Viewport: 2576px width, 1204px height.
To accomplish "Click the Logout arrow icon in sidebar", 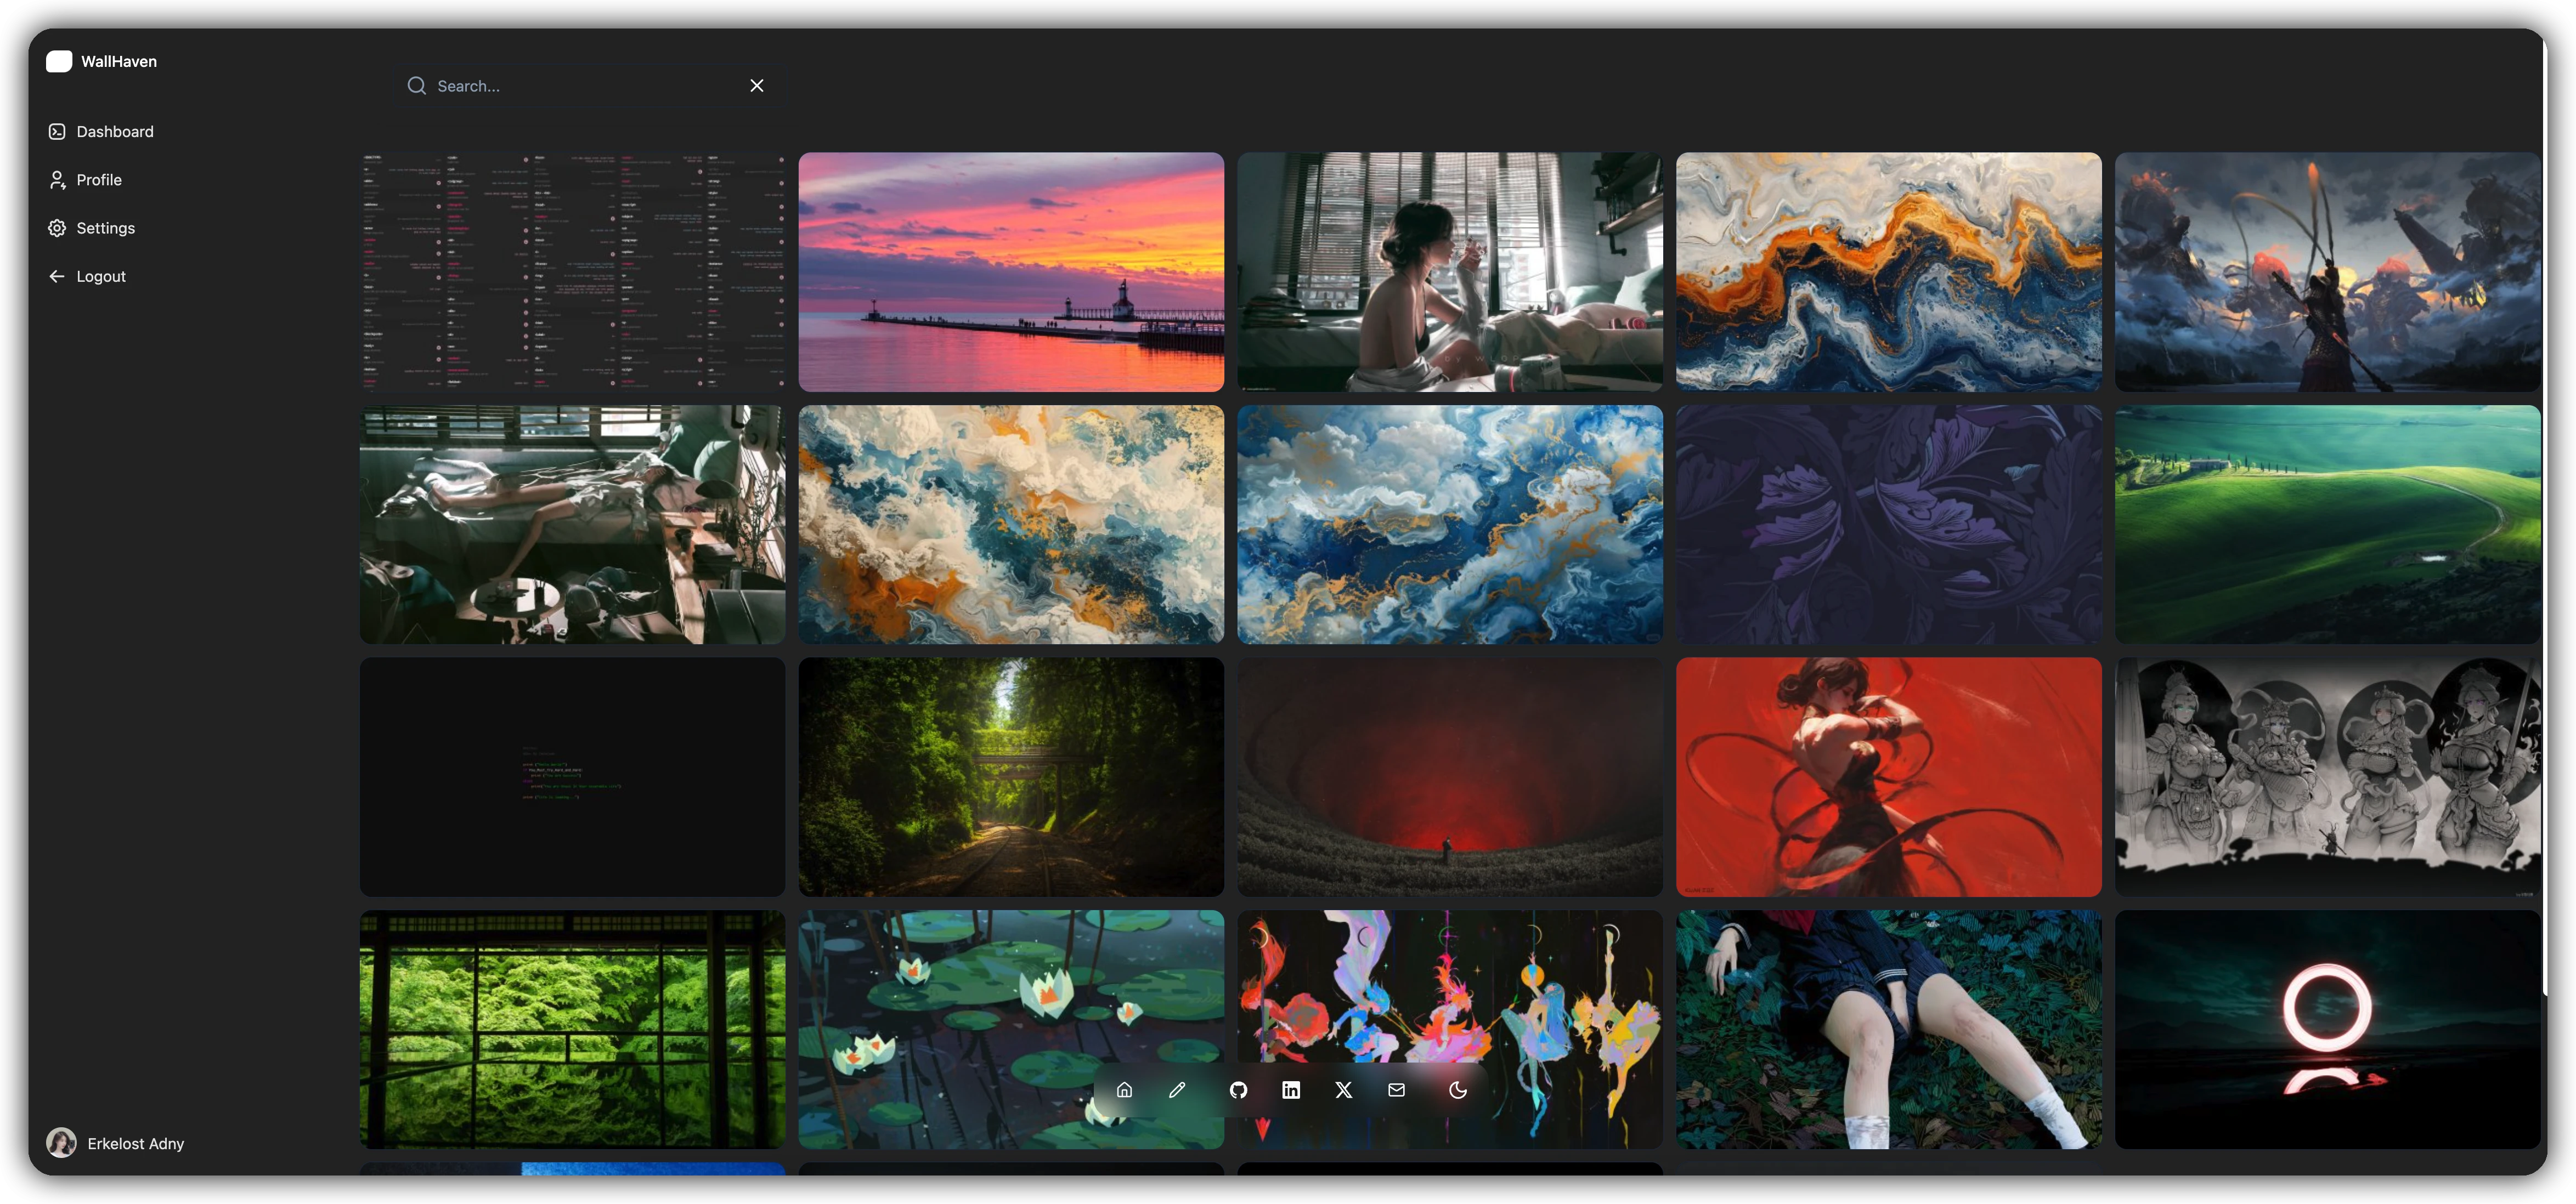I will [57, 277].
